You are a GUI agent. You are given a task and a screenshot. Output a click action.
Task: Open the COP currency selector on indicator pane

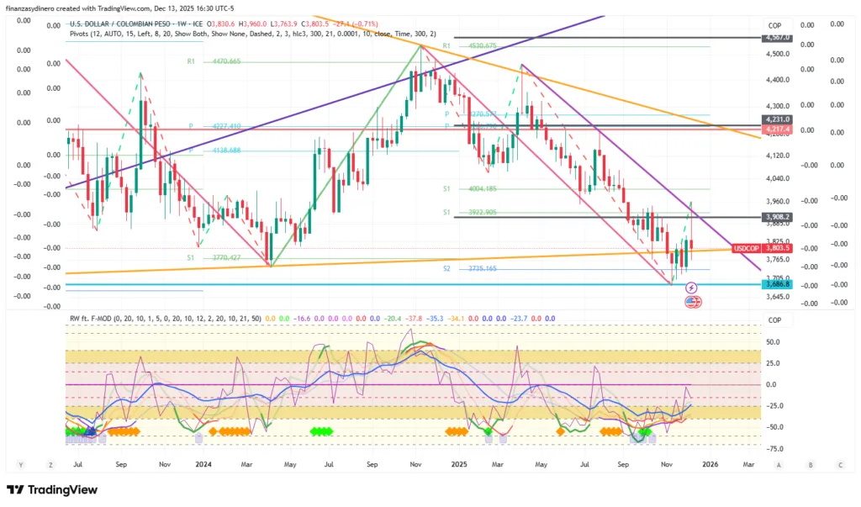point(774,320)
